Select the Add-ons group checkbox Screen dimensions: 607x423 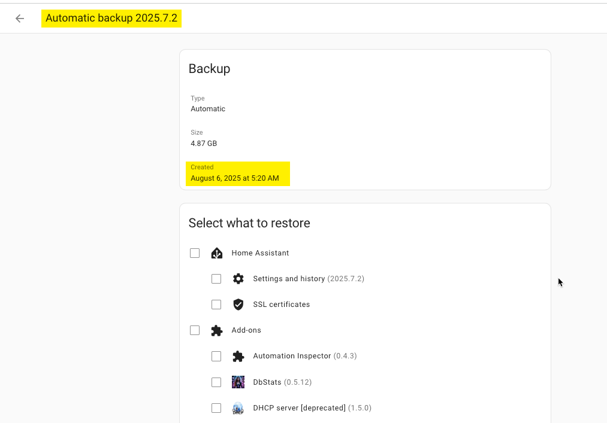(194, 330)
